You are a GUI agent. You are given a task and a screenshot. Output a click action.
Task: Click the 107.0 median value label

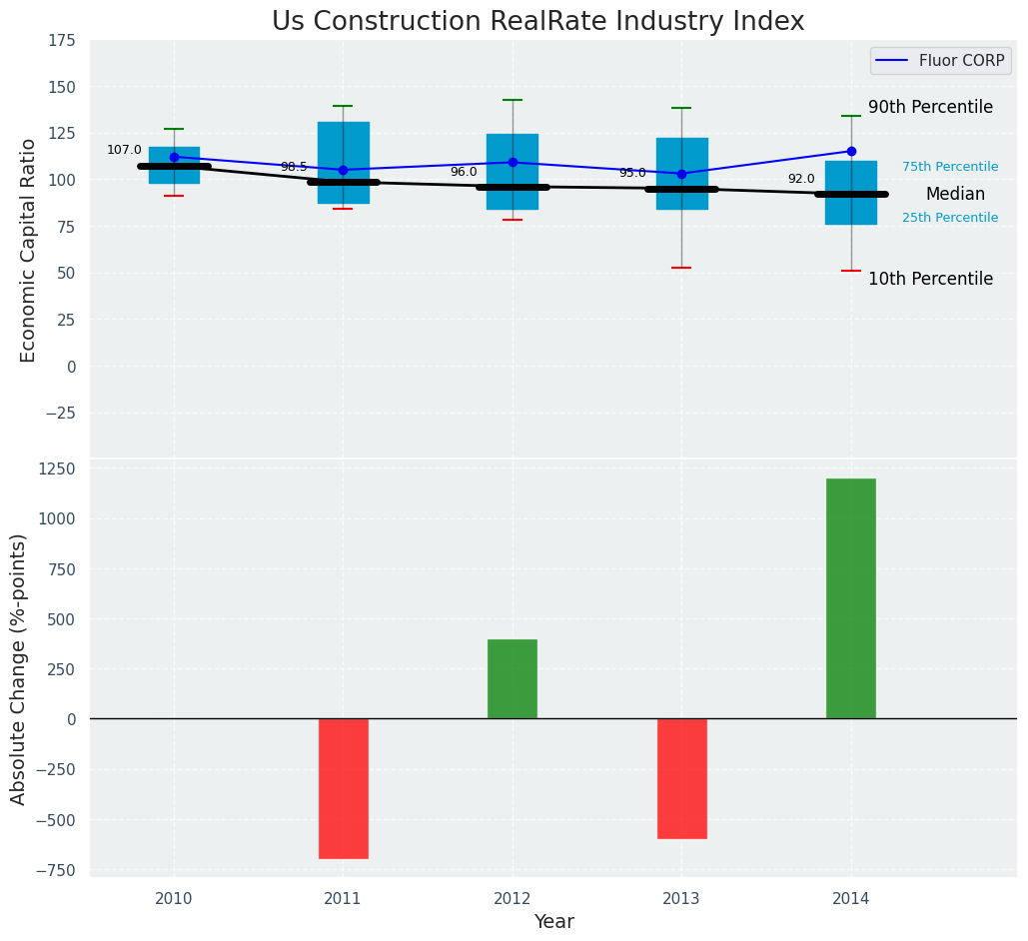124,150
